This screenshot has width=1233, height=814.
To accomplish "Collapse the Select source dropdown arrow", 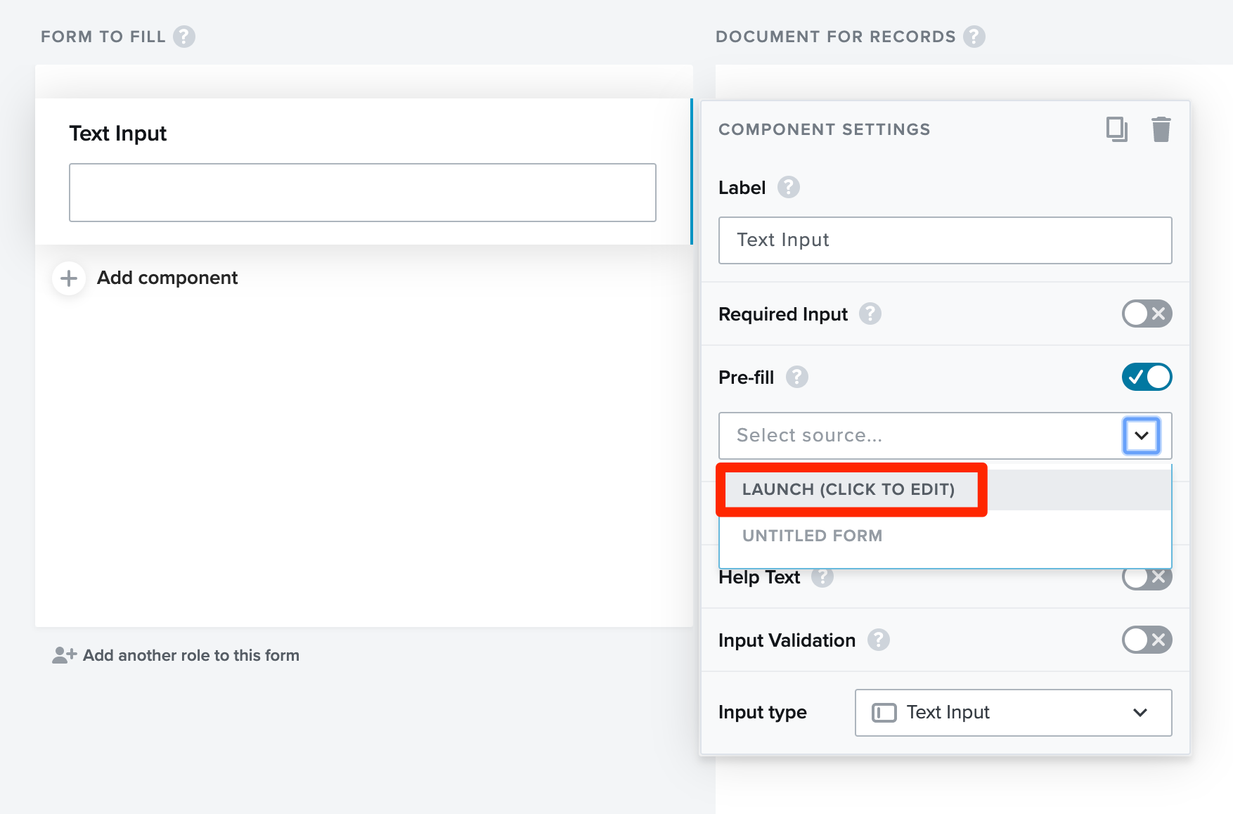I will (1141, 436).
